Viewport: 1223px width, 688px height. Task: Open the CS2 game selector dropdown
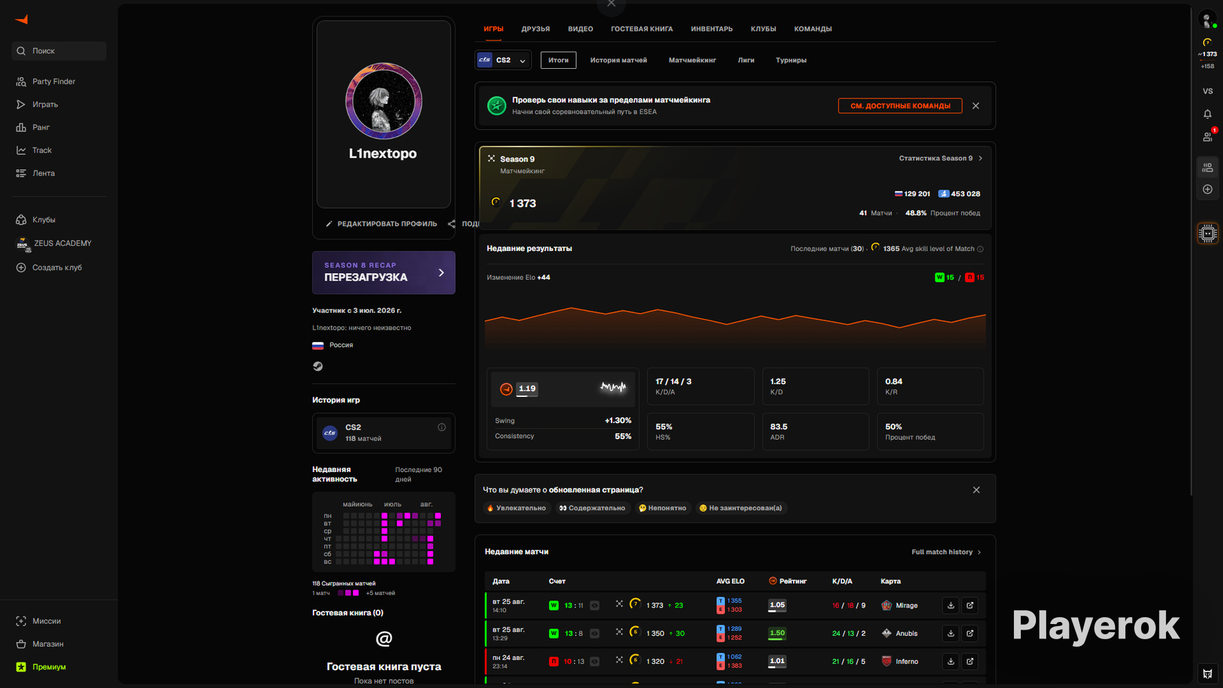point(504,61)
